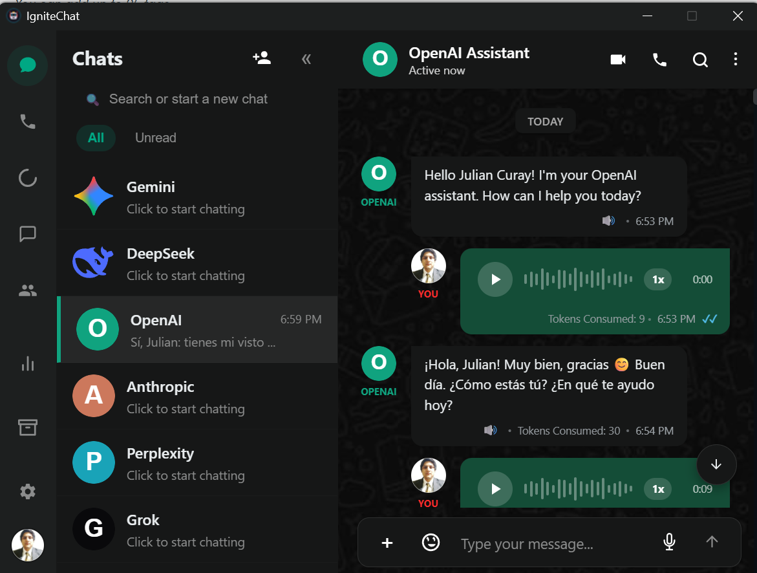Open the attachment plus button

pos(387,543)
